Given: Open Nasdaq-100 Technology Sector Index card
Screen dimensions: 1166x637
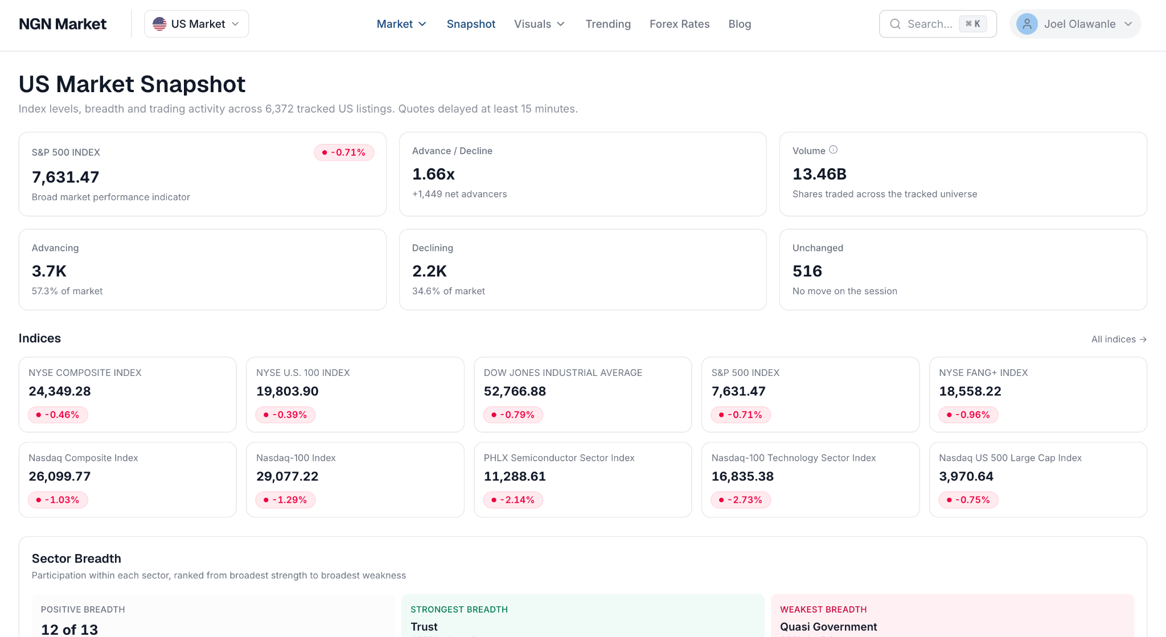Looking at the screenshot, I should click(810, 480).
